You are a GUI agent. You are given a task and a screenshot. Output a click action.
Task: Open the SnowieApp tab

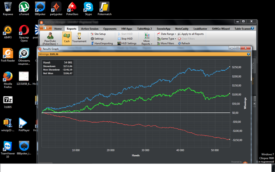[163, 29]
